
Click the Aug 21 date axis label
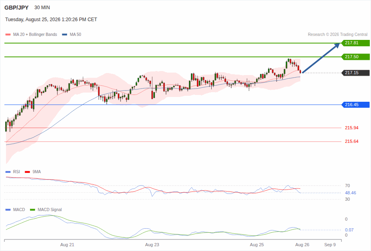[67, 245]
